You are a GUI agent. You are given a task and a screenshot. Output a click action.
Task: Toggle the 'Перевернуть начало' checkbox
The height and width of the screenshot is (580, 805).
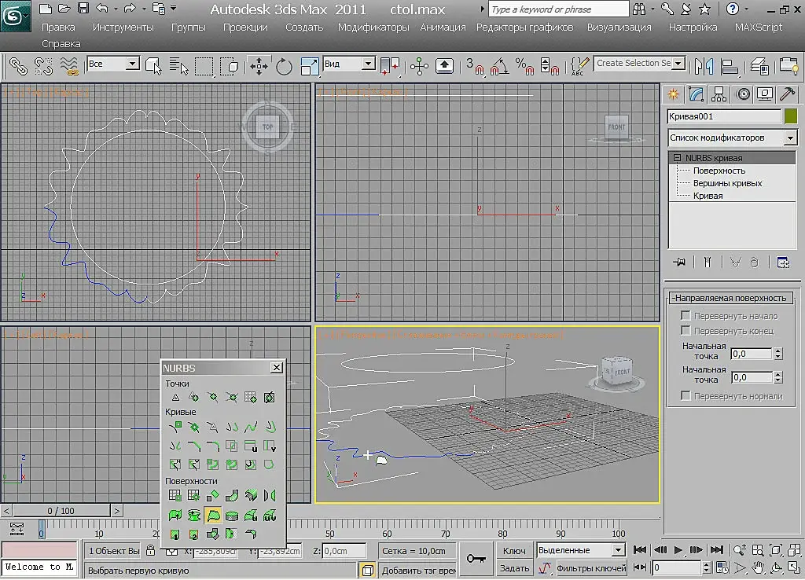(686, 316)
